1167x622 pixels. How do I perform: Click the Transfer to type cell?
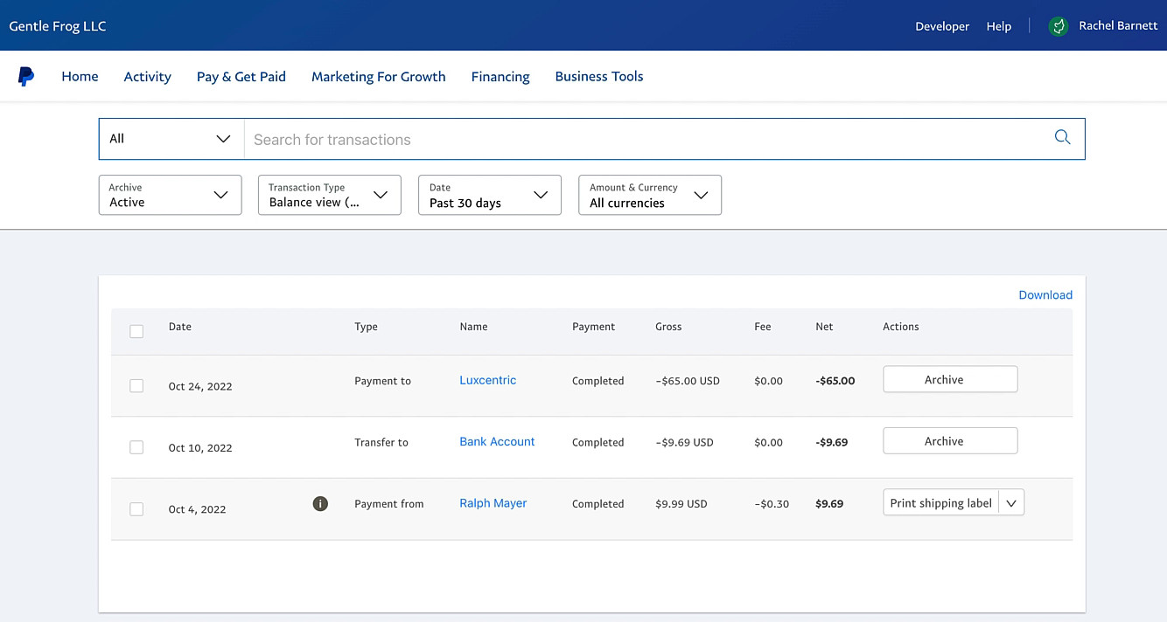click(381, 443)
